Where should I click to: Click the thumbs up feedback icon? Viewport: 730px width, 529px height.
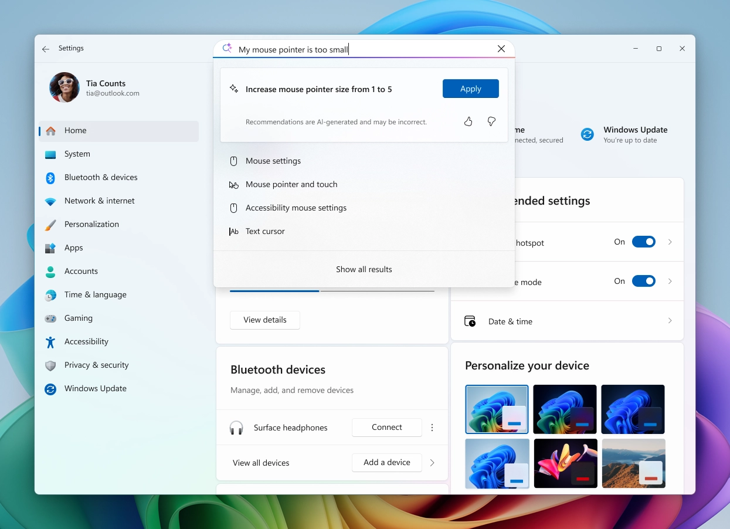(468, 121)
